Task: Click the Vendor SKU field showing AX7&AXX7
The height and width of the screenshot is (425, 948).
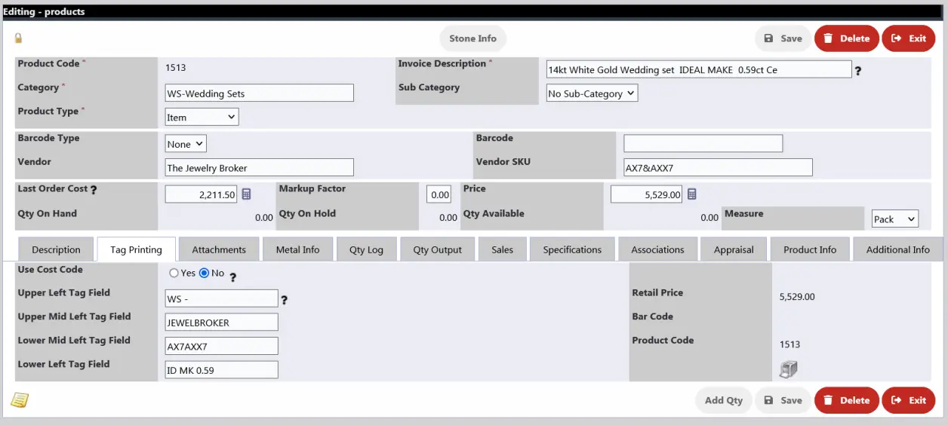Action: (718, 167)
